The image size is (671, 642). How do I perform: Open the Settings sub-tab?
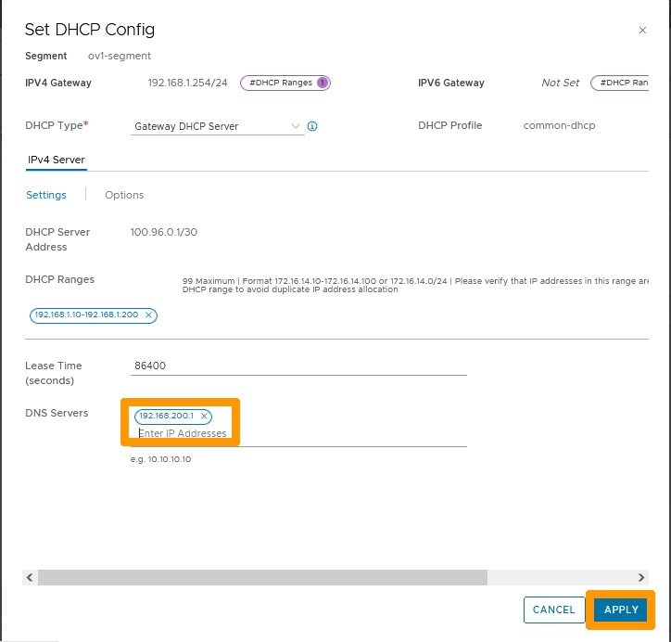point(46,195)
